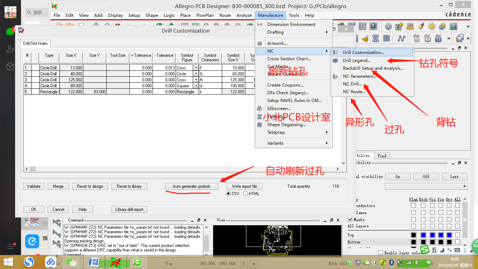The height and width of the screenshot is (269, 478).
Task: Click the document with red wave icon
Action: click(416, 38)
